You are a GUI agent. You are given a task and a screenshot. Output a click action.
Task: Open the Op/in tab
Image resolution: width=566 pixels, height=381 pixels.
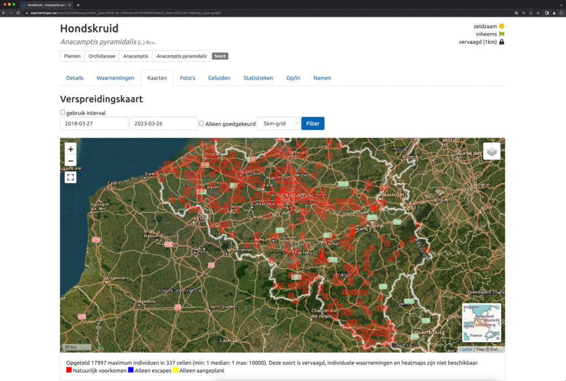click(x=293, y=78)
